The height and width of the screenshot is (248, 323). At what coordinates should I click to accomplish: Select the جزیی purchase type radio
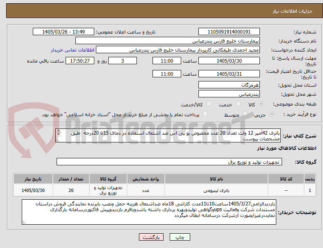tap(272, 114)
